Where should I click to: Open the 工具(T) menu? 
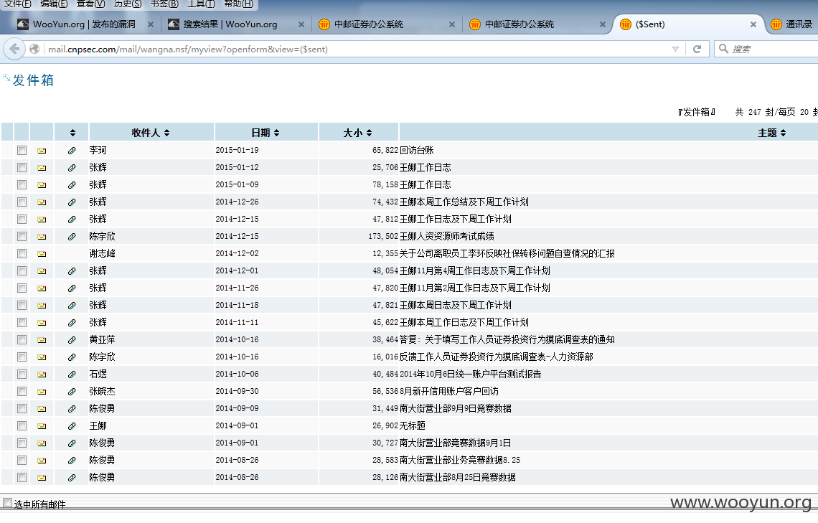click(202, 4)
